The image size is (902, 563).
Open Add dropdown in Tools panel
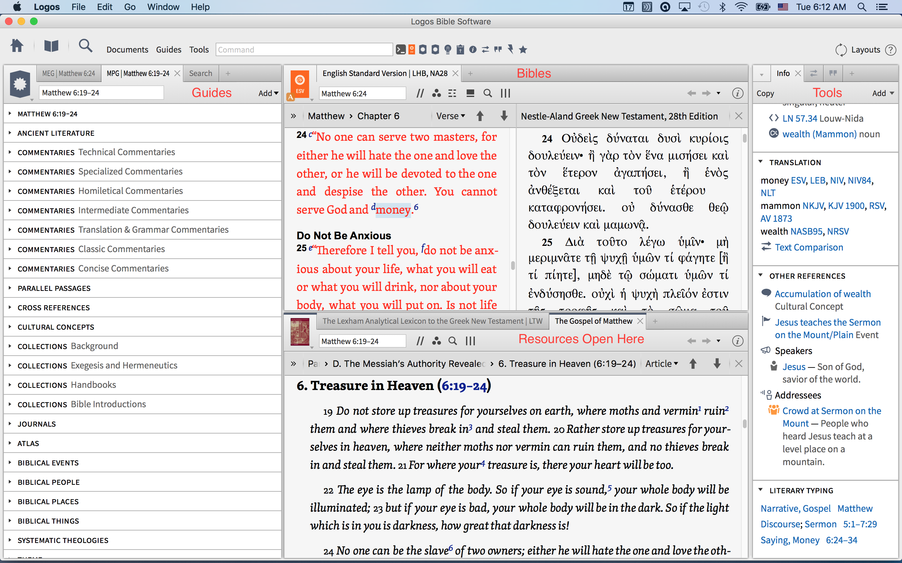point(883,94)
